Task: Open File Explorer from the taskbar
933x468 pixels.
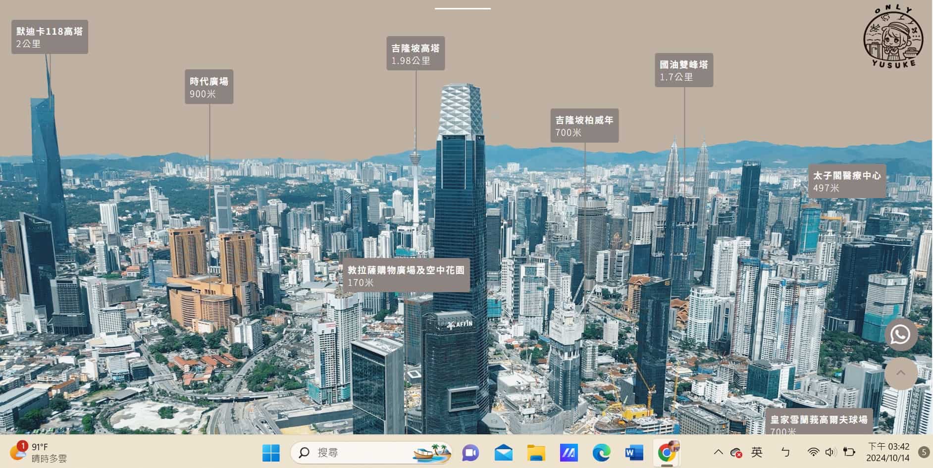Action: coord(535,452)
